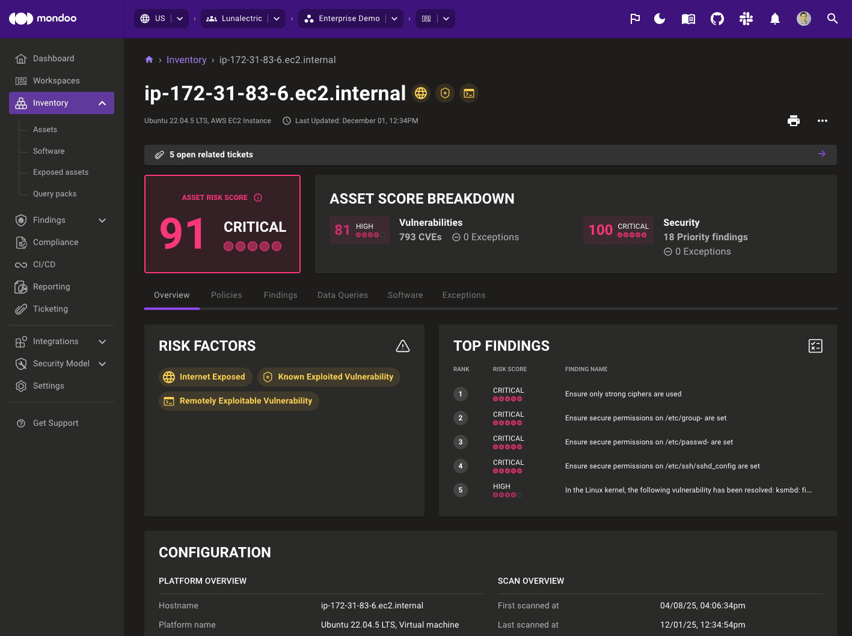This screenshot has width=852, height=636.
Task: Expand the Security Model sidebar section
Action: 102,363
